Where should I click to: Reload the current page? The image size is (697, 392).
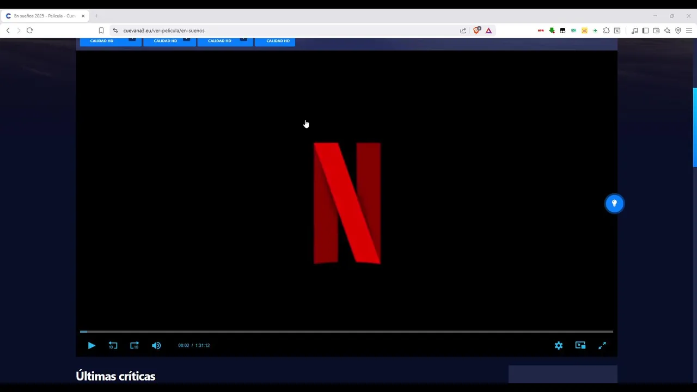(x=30, y=30)
